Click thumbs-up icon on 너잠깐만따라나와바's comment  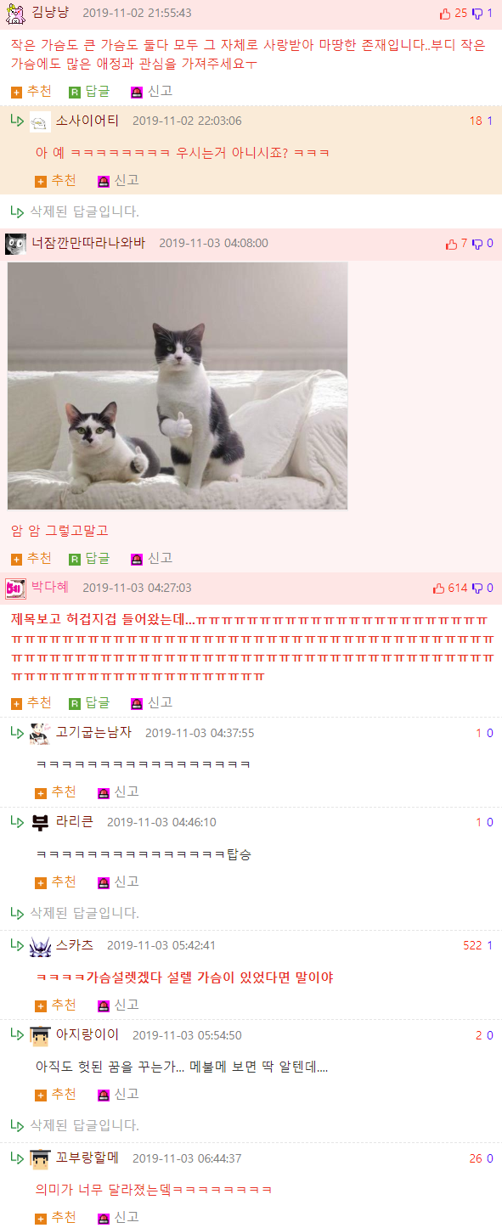(x=451, y=244)
